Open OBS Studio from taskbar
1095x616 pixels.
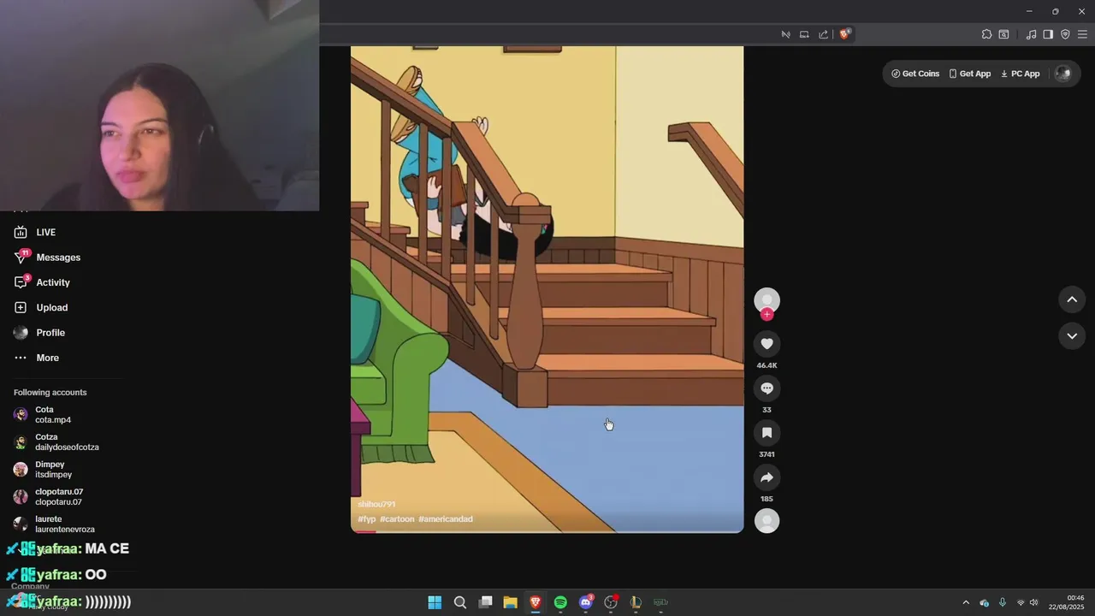[611, 602]
